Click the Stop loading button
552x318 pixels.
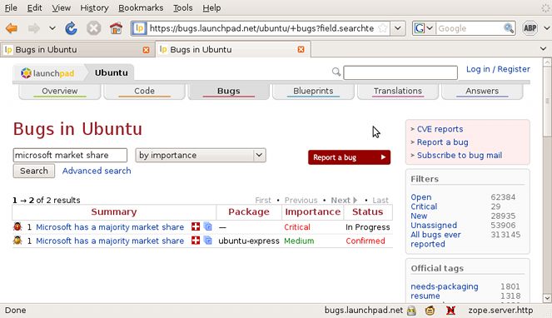pyautogui.click(x=93, y=28)
